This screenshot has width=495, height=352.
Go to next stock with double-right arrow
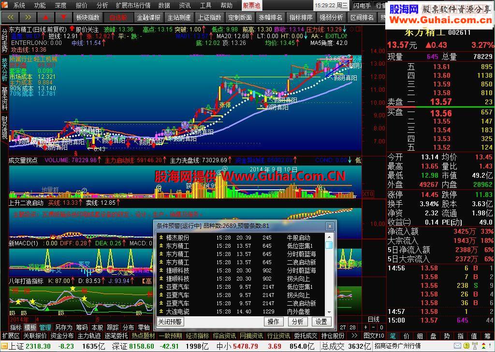[x=28, y=17]
